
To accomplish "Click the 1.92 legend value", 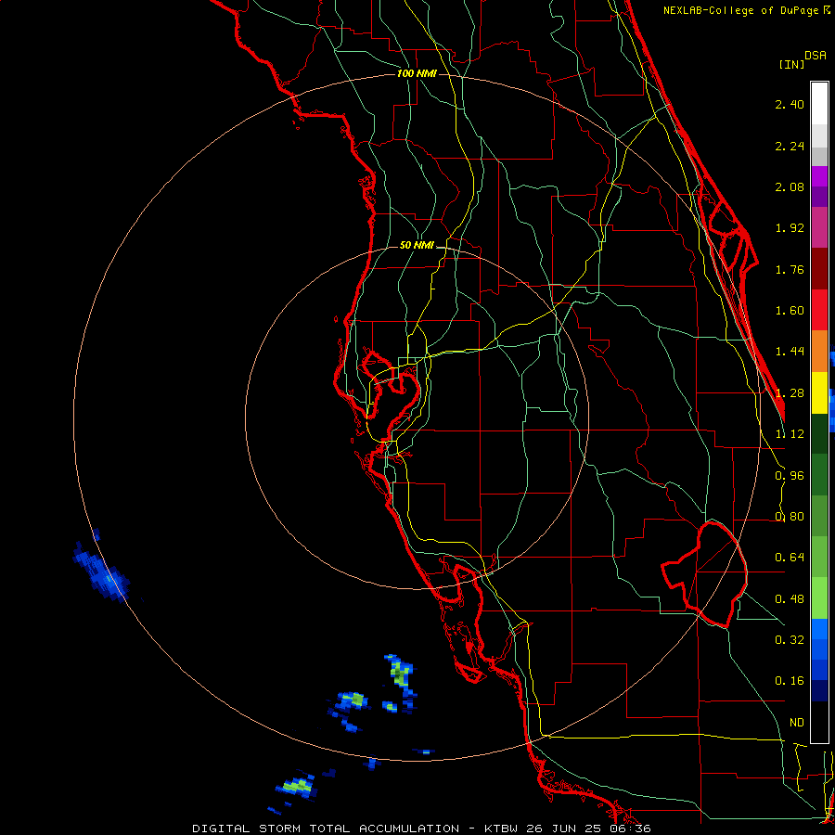I will point(790,228).
